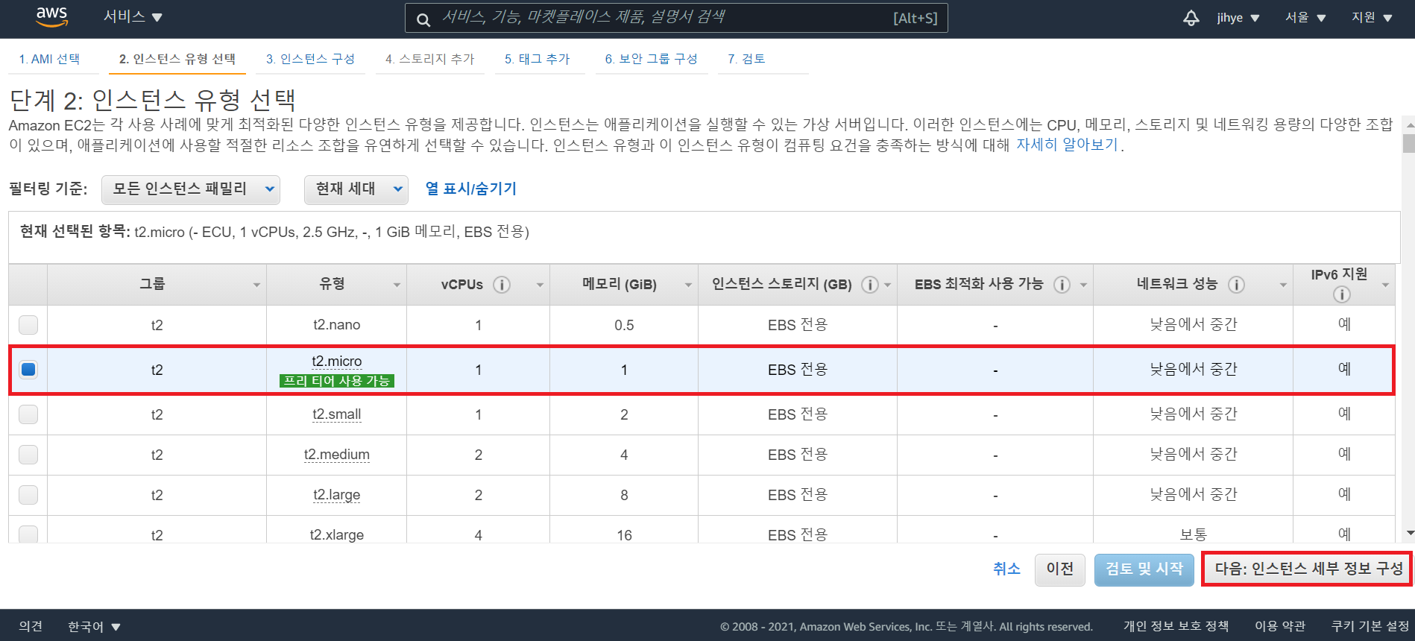Open 현재 세대 generation dropdown
This screenshot has height=641, width=1415.
(x=356, y=189)
